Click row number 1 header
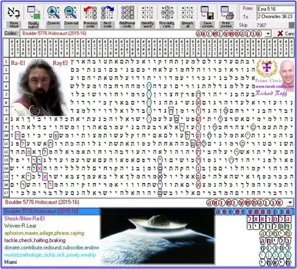297x269 pixels. [x=6, y=62]
